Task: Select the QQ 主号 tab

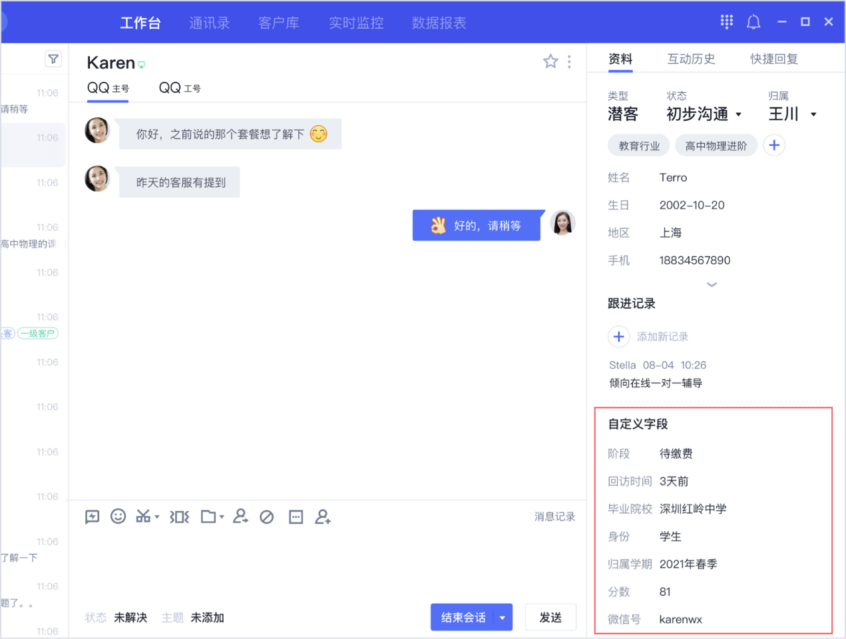Action: pos(108,88)
